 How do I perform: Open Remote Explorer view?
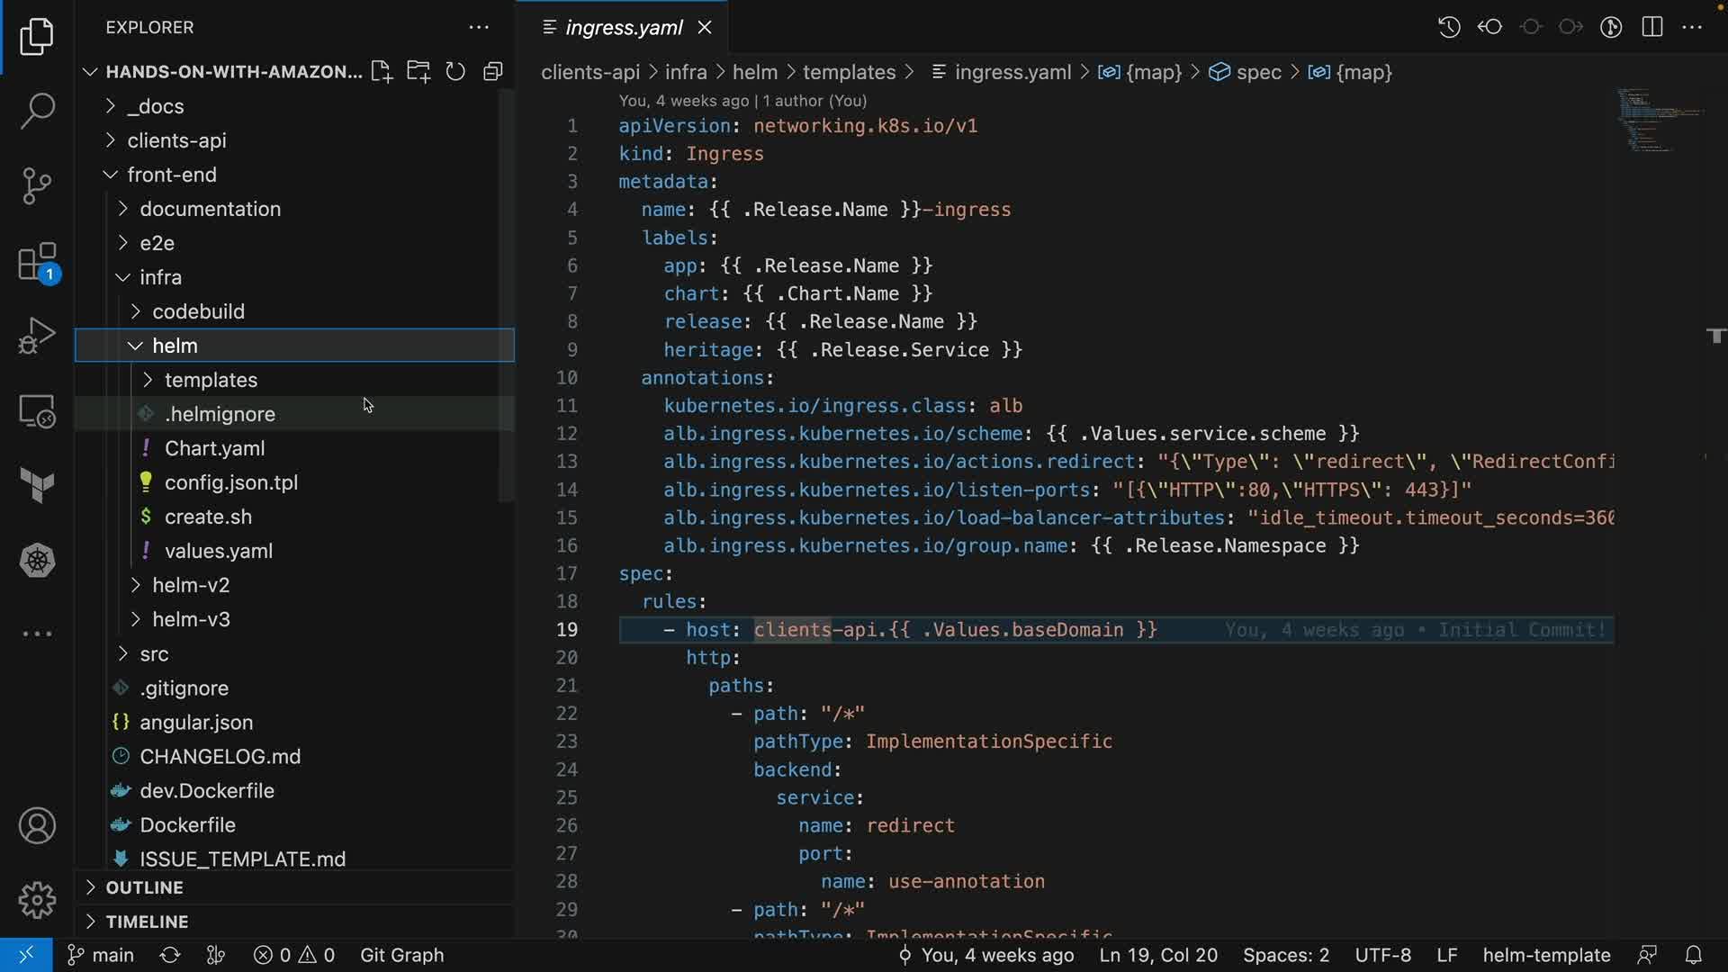tap(37, 412)
